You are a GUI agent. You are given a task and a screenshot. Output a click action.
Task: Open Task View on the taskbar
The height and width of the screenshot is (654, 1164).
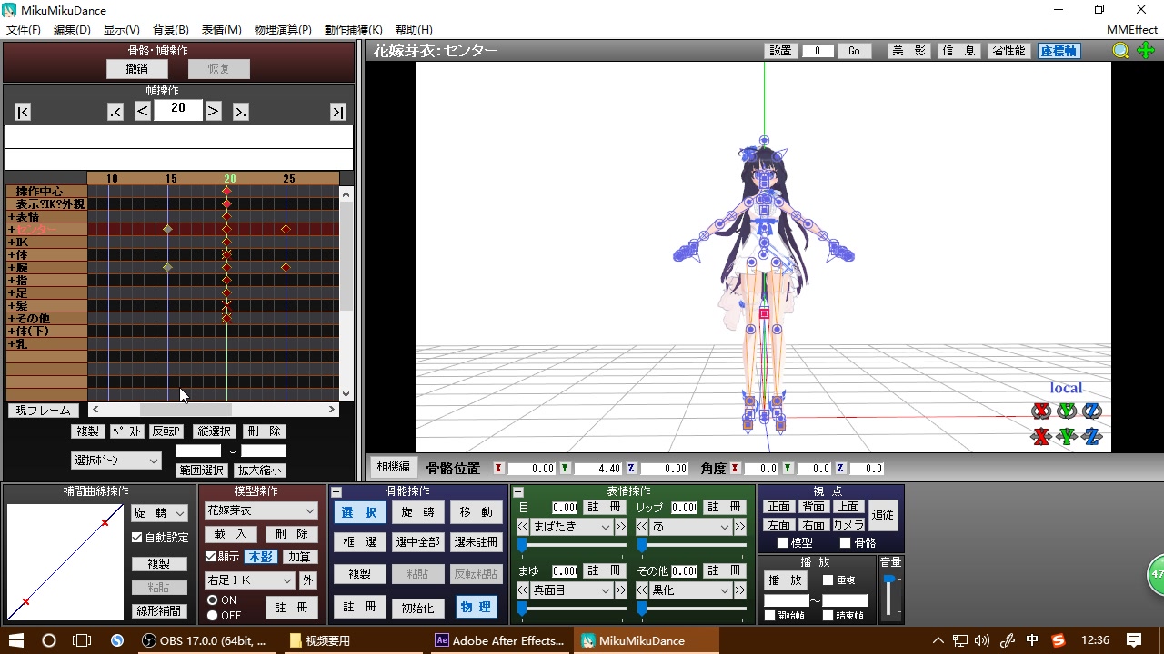83,640
